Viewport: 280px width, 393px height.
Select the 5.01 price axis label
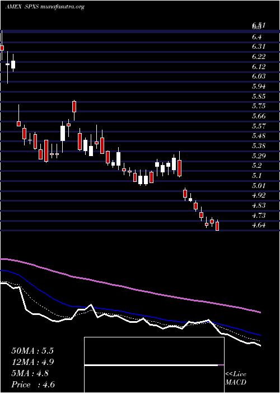(x=259, y=186)
